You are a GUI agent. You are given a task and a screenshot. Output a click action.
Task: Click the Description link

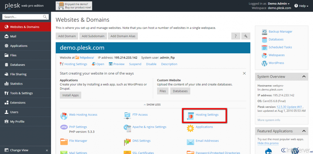pos(169,64)
